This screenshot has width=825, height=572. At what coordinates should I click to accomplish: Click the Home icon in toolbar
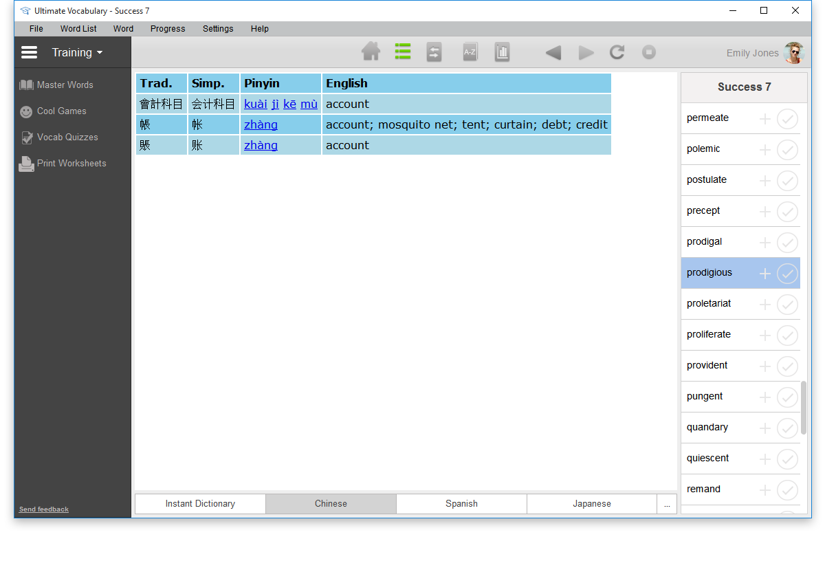coord(371,52)
